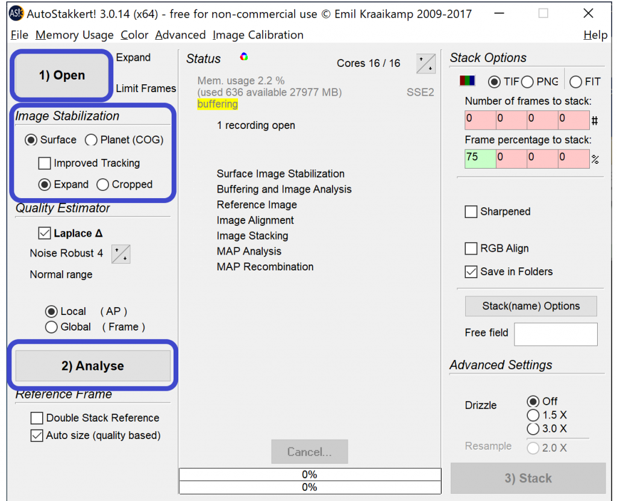Image resolution: width=617 pixels, height=501 pixels.
Task: Select Surface image stabilization
Action: point(51,140)
